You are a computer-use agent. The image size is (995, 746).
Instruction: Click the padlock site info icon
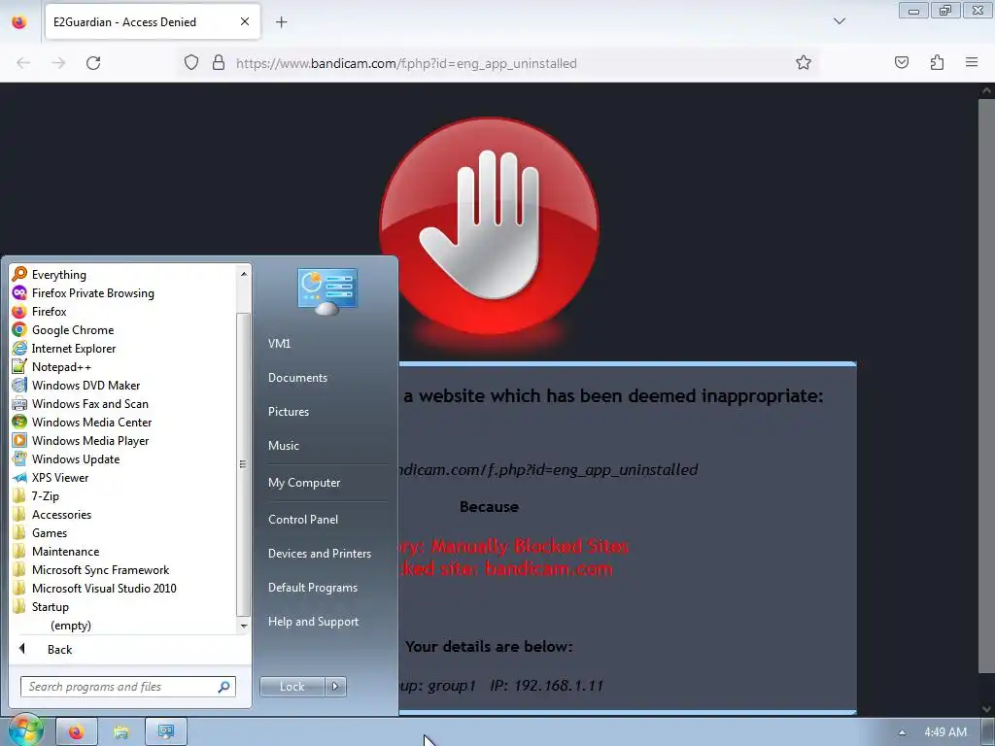click(219, 63)
